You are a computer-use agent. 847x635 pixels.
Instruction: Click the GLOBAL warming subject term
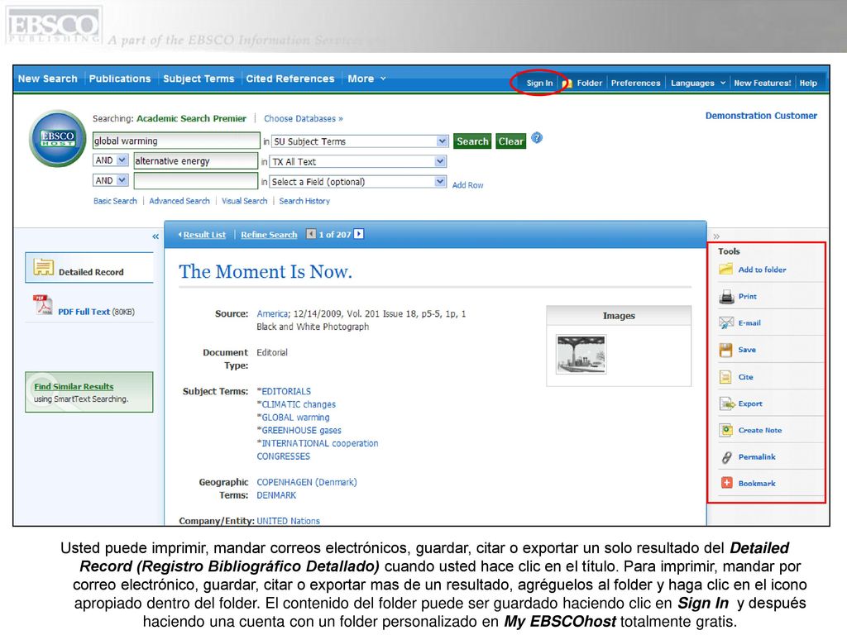(295, 418)
